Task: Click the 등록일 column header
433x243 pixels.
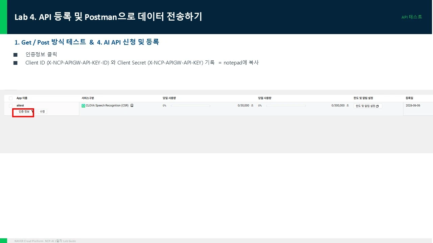Action: pyautogui.click(x=409, y=98)
